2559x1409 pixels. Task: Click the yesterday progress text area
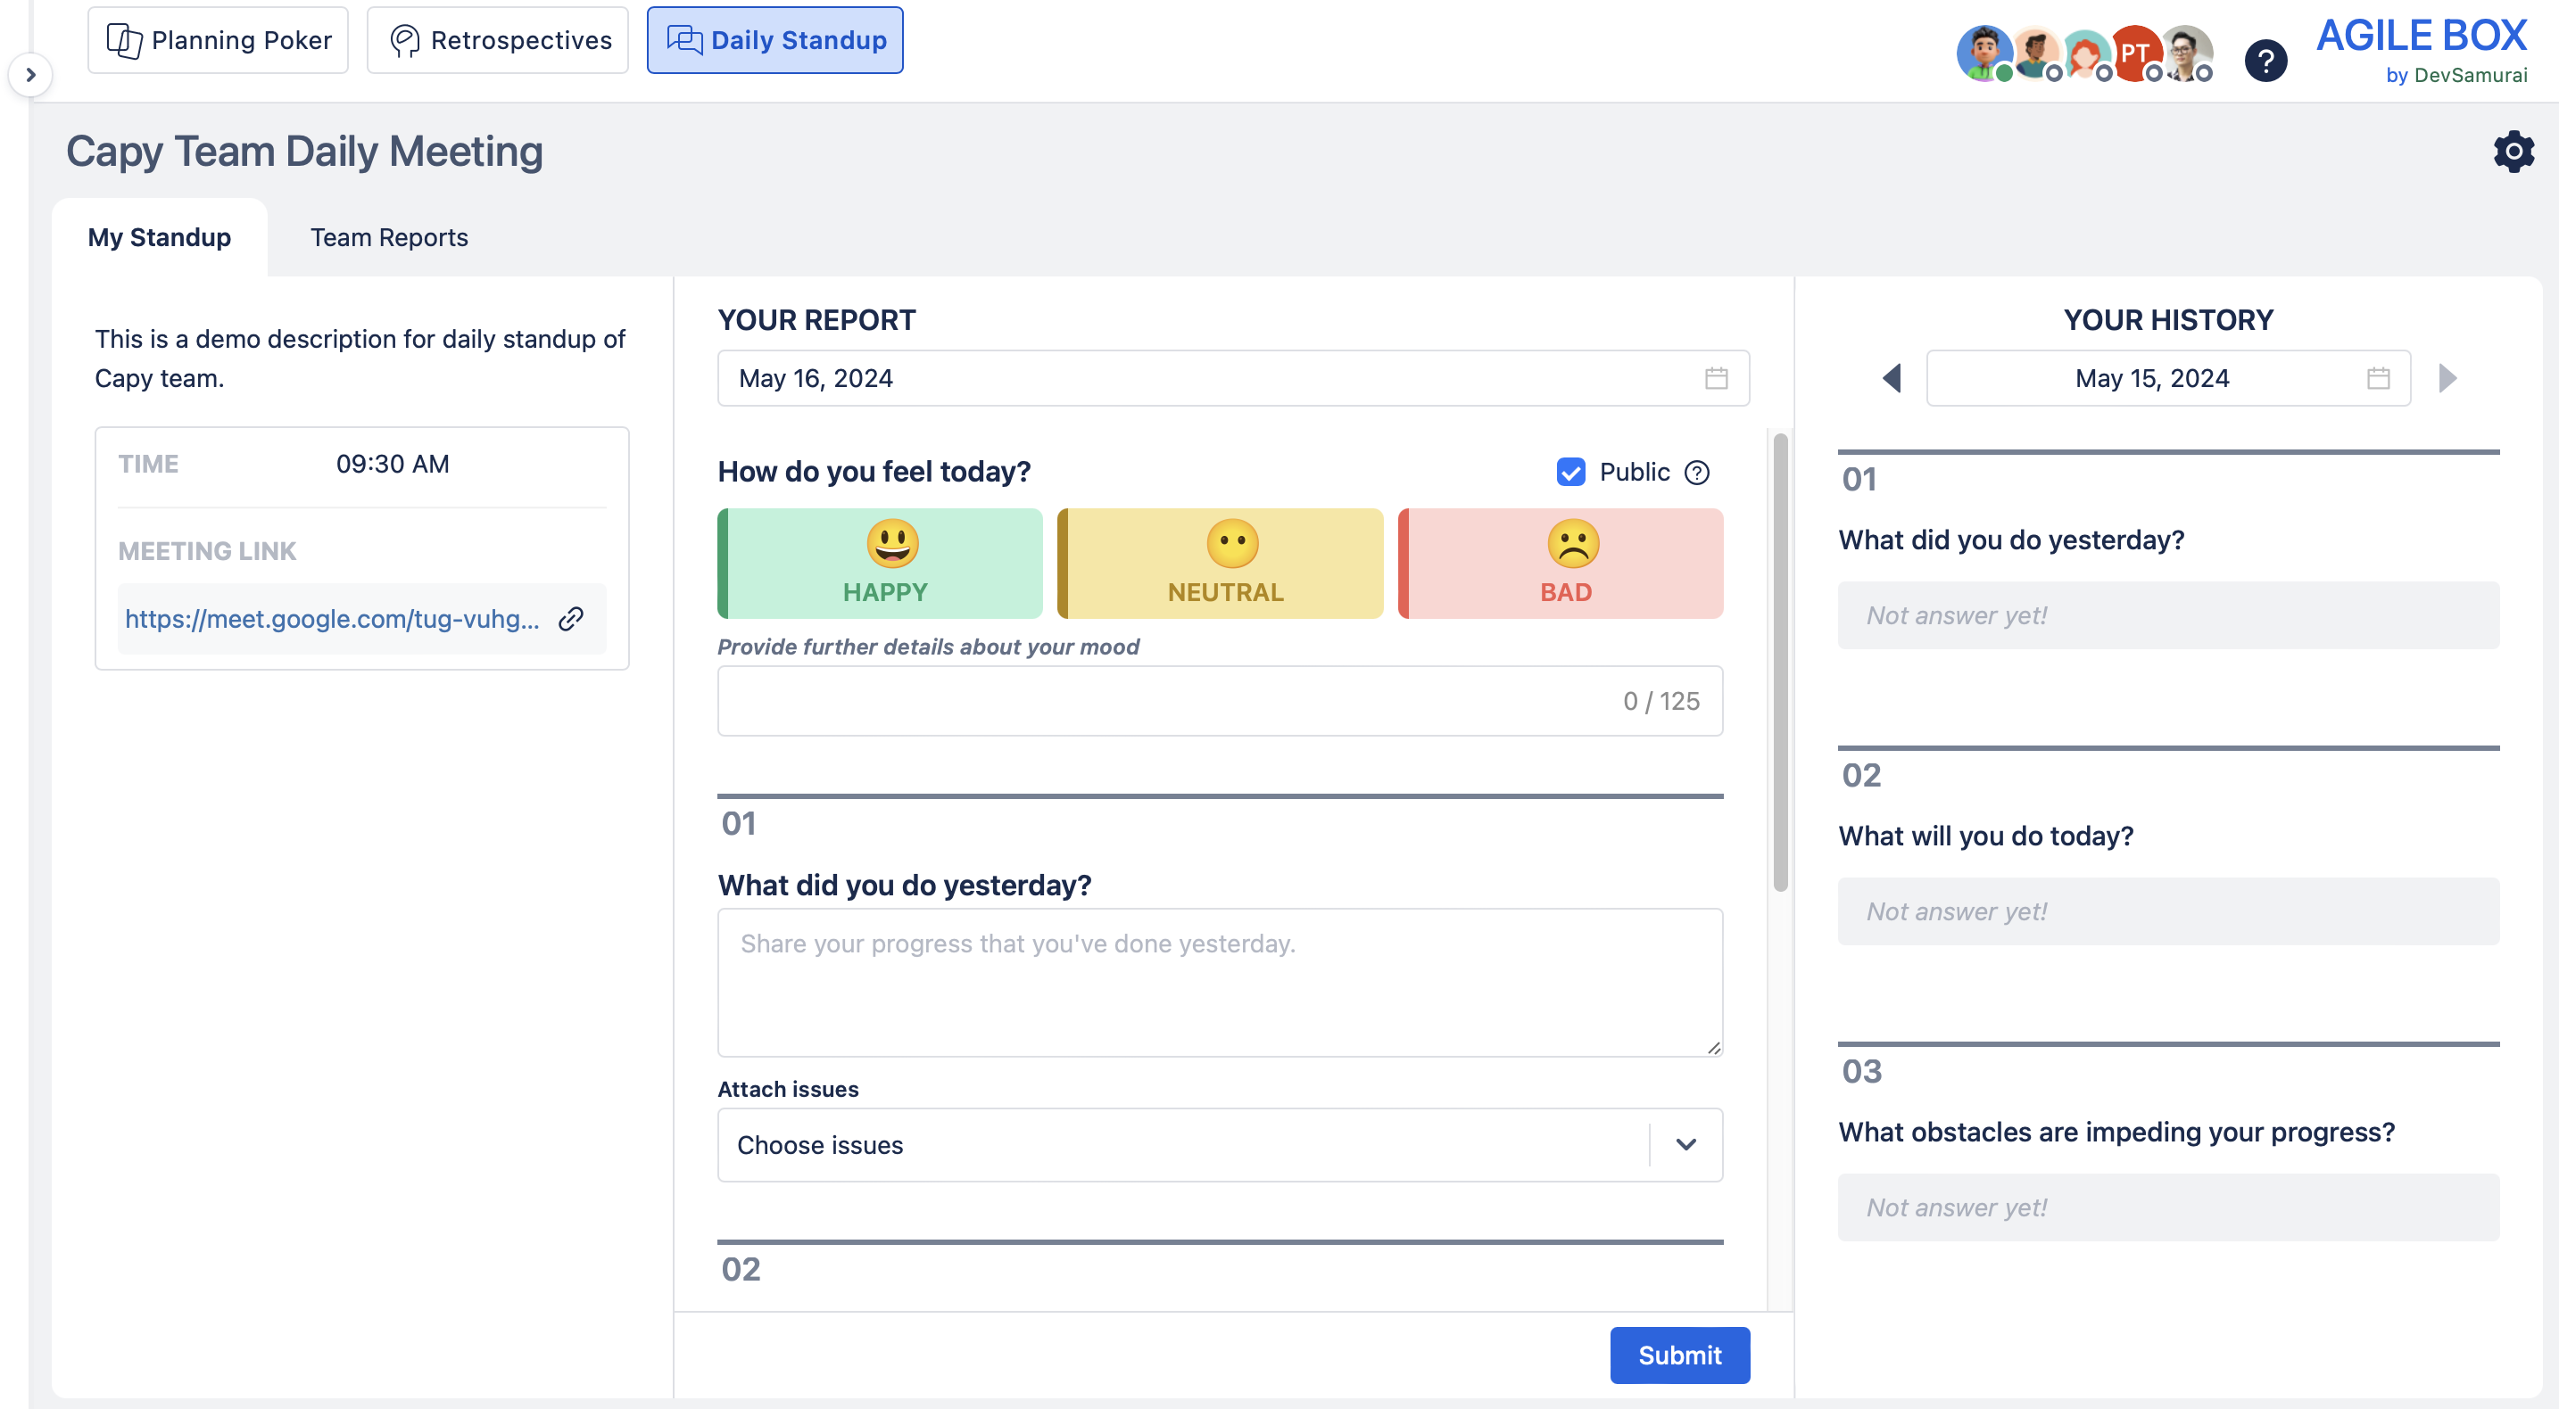1220,982
